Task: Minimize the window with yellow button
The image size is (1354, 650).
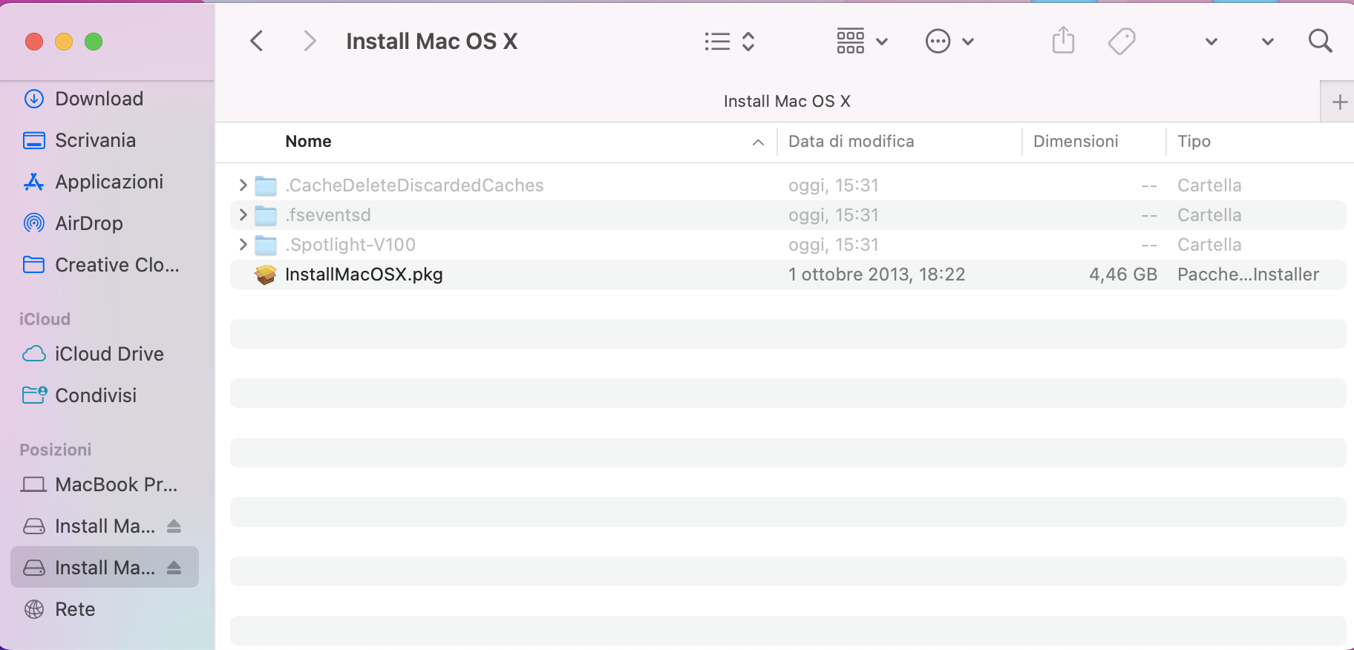Action: [x=64, y=42]
